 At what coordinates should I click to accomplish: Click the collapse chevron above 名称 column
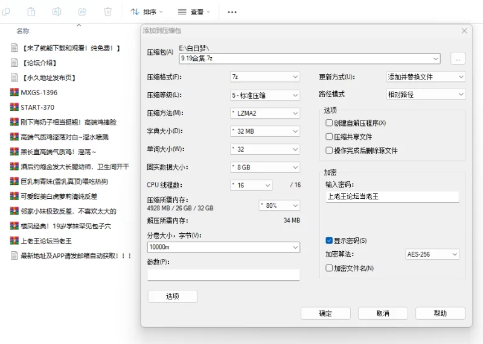[x=79, y=25]
